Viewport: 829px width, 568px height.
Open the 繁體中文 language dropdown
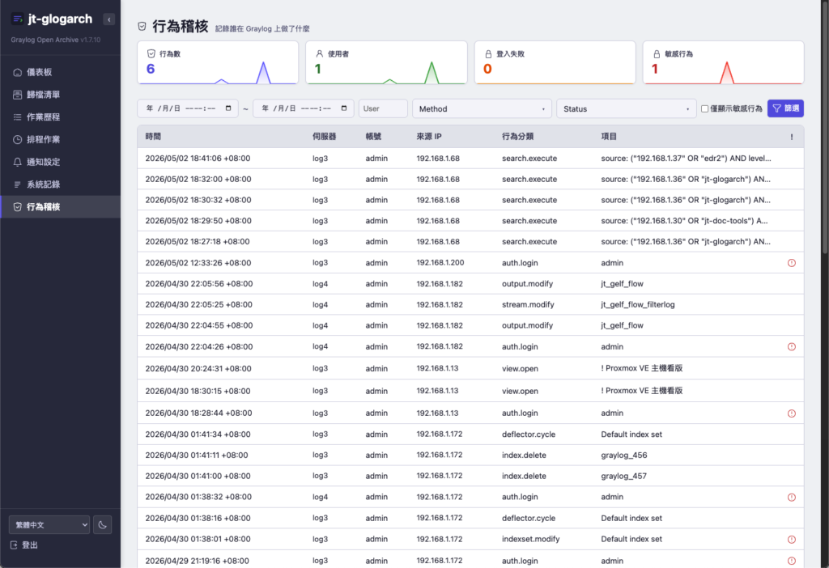(x=49, y=525)
